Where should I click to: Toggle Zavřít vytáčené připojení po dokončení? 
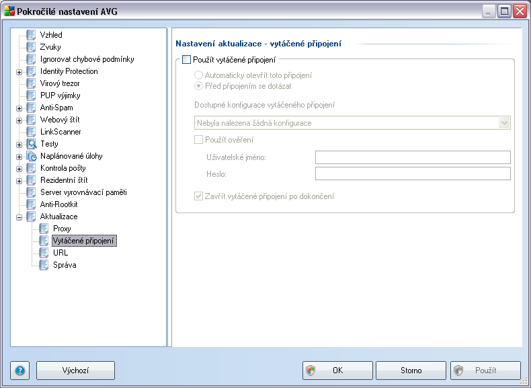(198, 196)
